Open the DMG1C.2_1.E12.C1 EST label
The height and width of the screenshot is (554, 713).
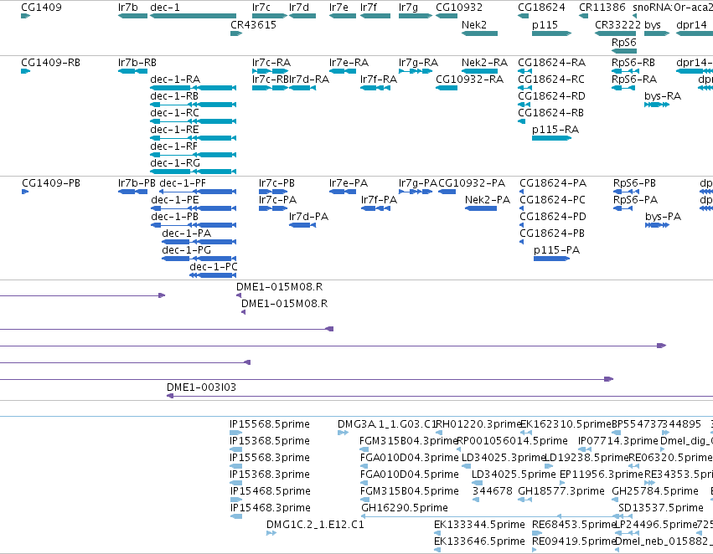coord(315,525)
